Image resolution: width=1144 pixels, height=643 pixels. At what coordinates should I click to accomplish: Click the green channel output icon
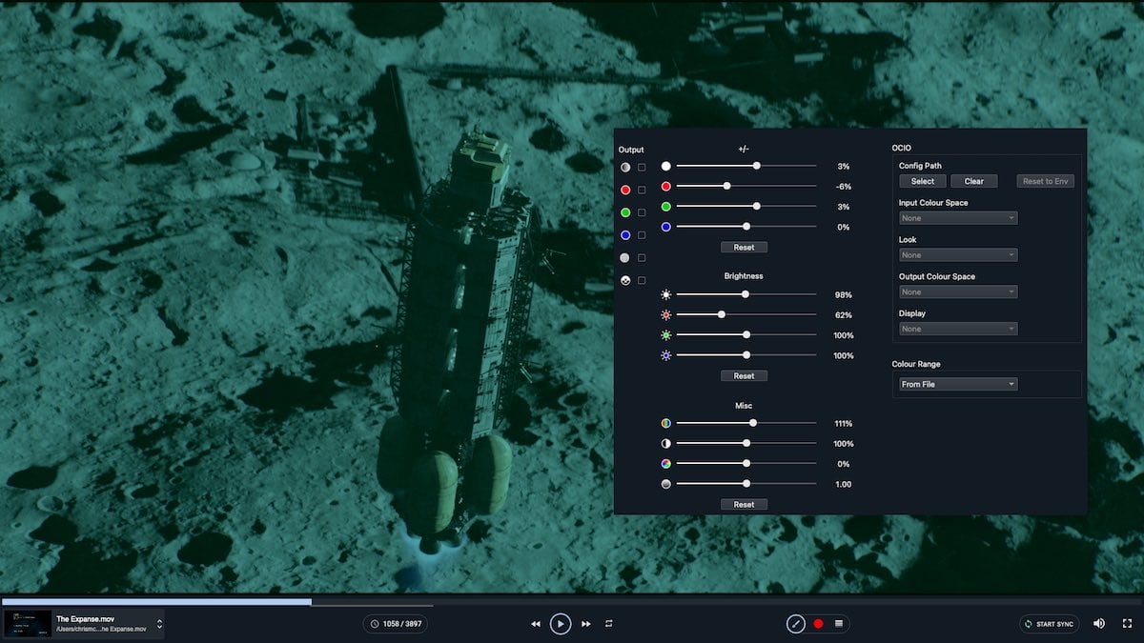(625, 212)
